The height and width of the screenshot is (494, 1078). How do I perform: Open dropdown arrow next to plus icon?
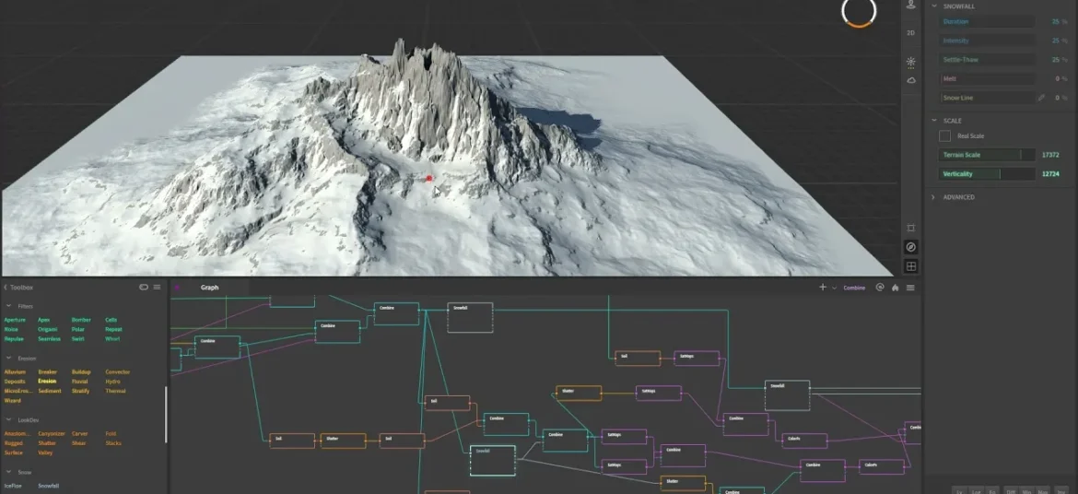point(835,288)
